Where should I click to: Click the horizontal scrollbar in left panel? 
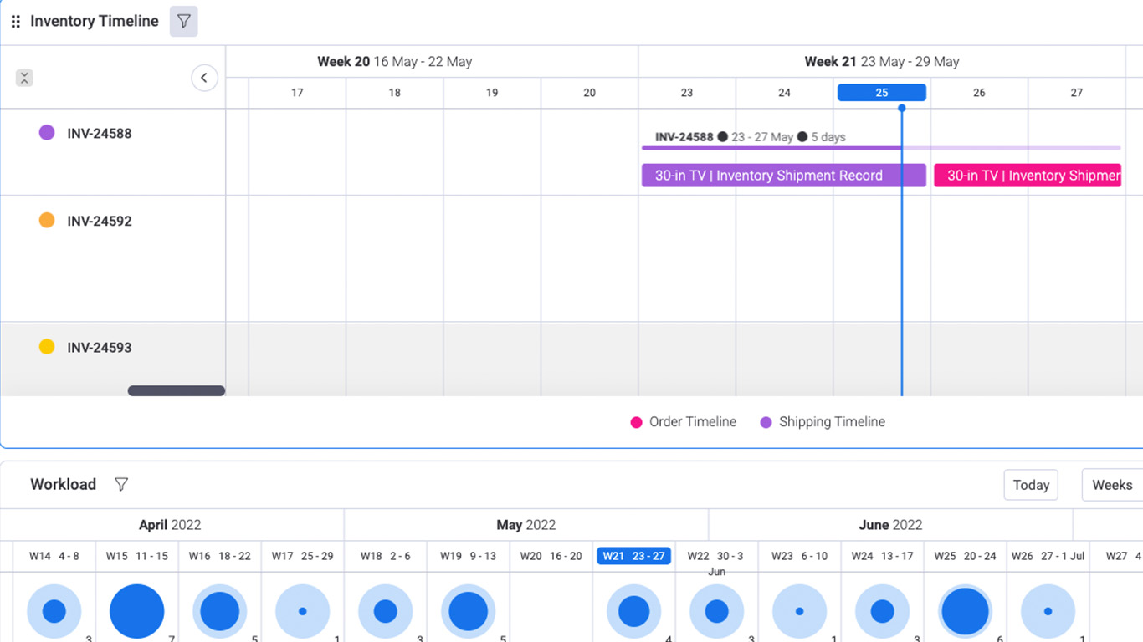[x=177, y=390]
